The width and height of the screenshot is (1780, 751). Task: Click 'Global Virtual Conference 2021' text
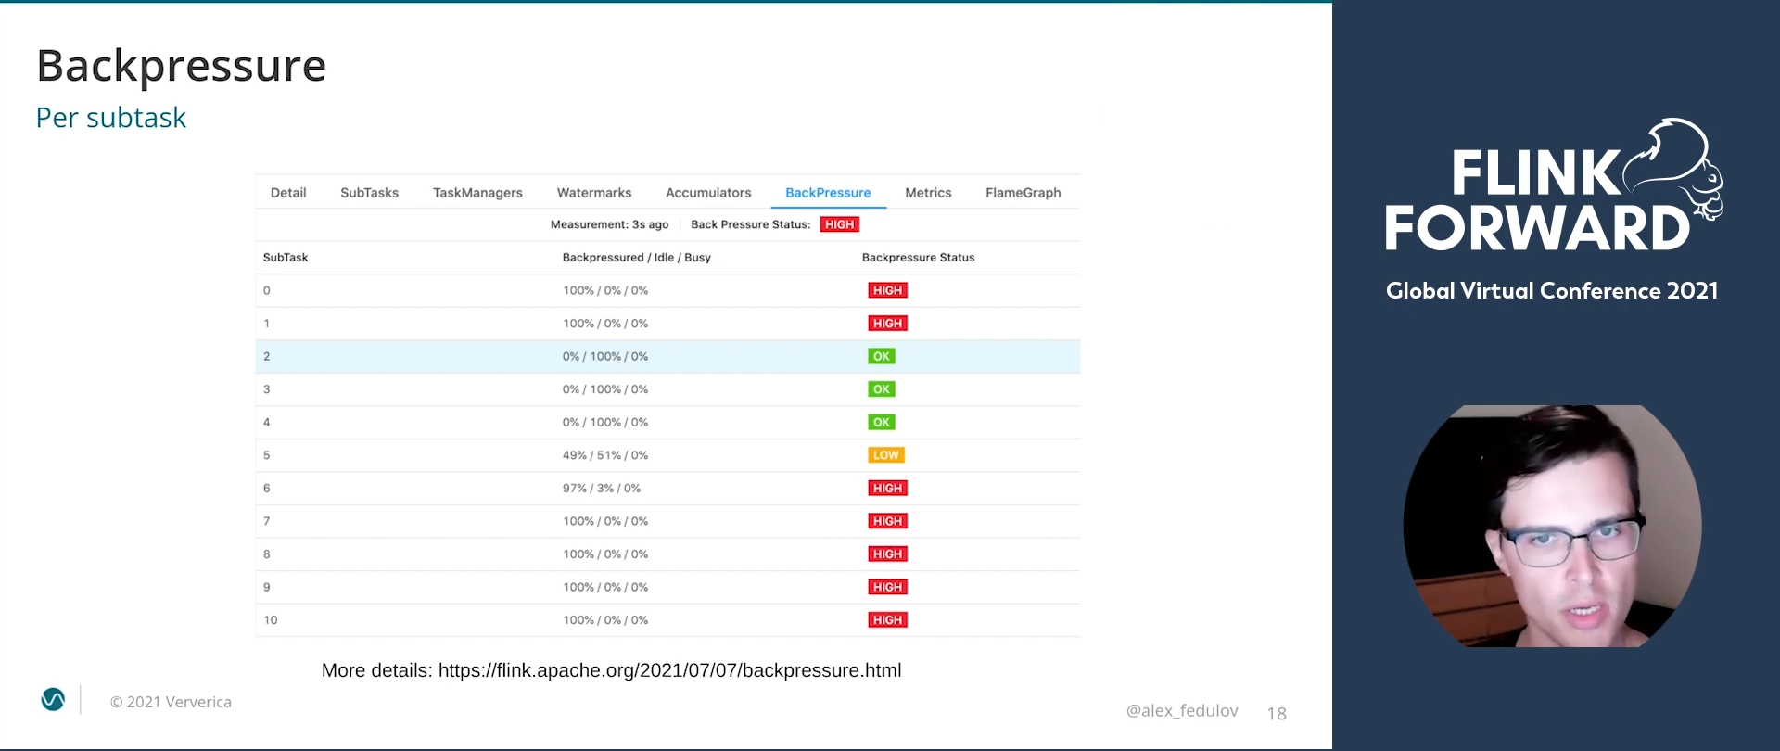[1552, 290]
